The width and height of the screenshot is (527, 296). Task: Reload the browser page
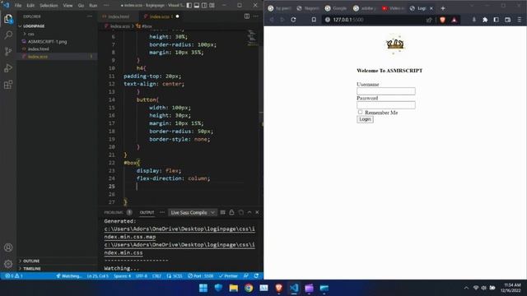[293, 20]
